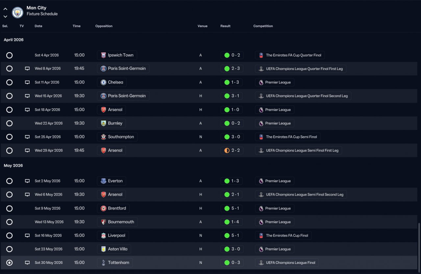Click the down chevron beside the Man City badge
The width and height of the screenshot is (421, 274).
click(x=5, y=16)
